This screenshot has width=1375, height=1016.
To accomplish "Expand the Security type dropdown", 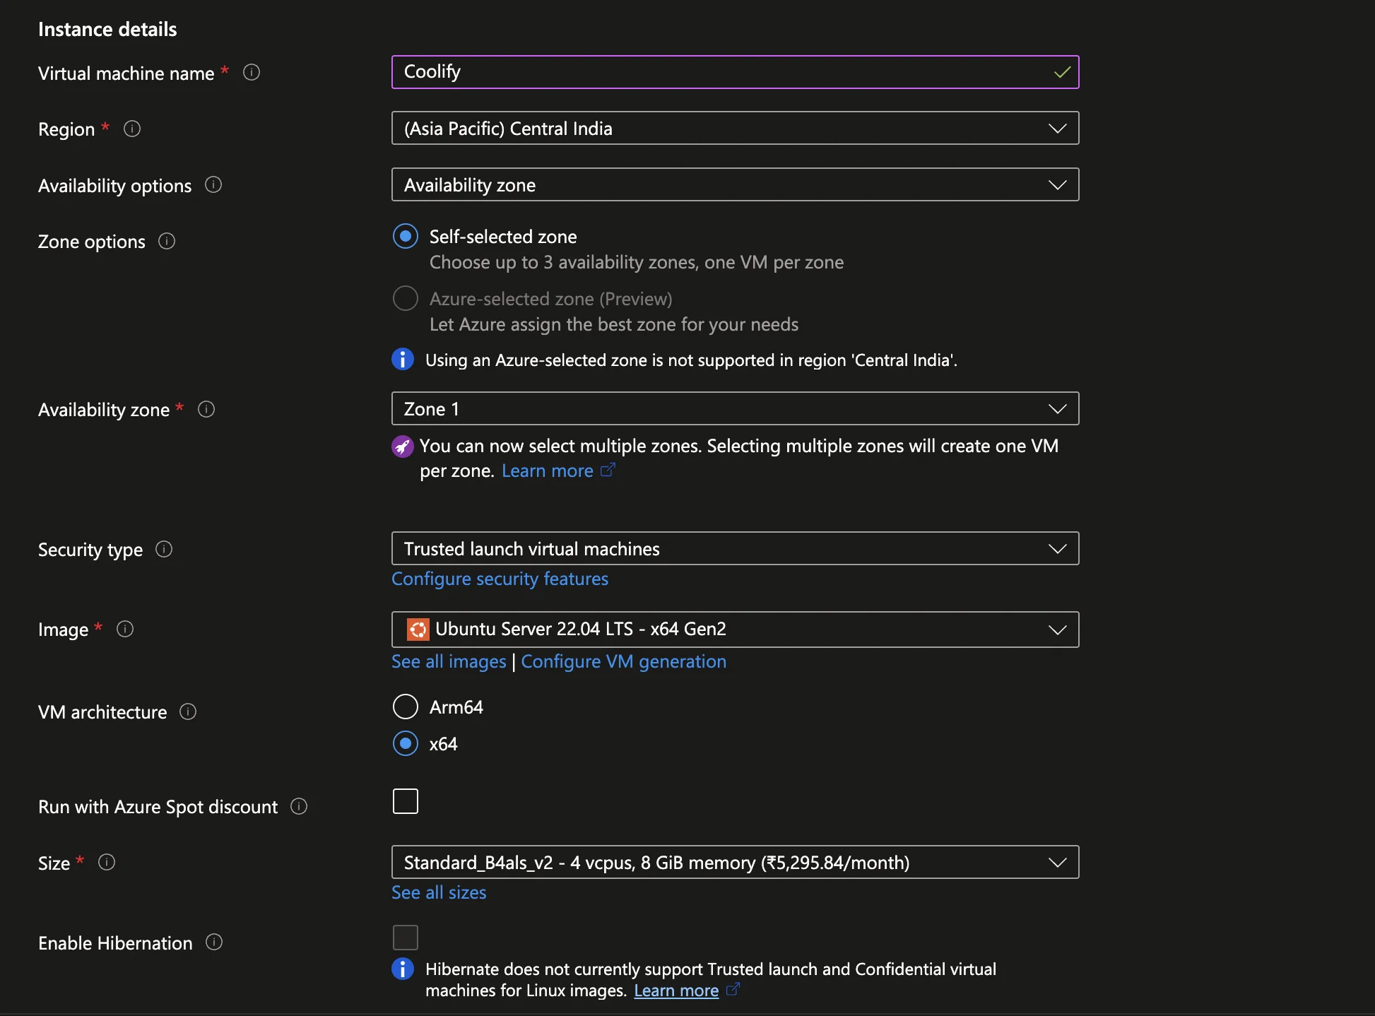I will pyautogui.click(x=735, y=549).
